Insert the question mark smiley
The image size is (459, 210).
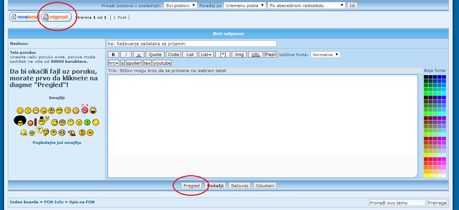(38, 131)
